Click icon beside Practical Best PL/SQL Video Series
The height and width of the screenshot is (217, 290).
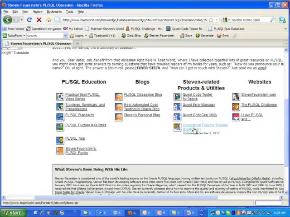[60, 96]
